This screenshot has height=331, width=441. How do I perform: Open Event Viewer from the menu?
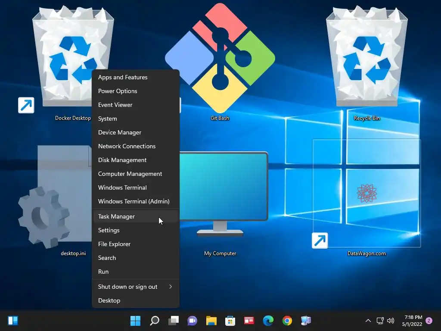pos(136,105)
